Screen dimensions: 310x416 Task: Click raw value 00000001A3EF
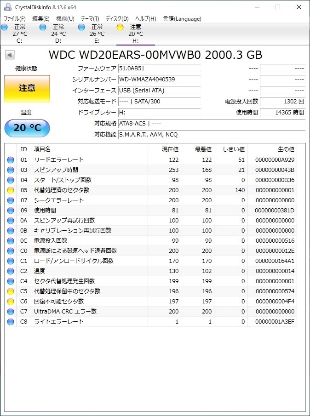tap(275, 322)
